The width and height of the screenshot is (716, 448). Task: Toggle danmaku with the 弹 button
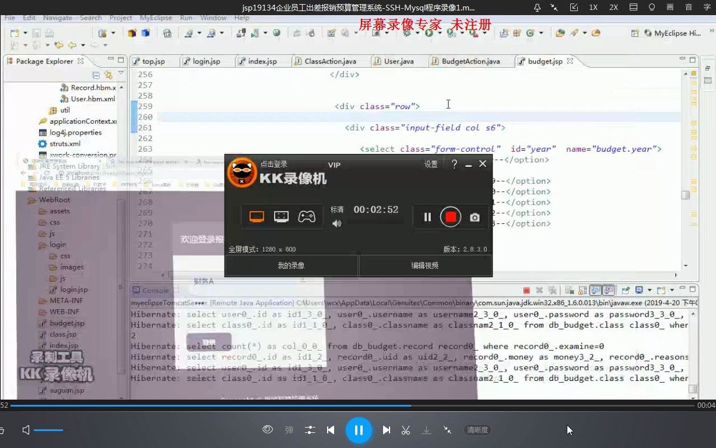(288, 430)
